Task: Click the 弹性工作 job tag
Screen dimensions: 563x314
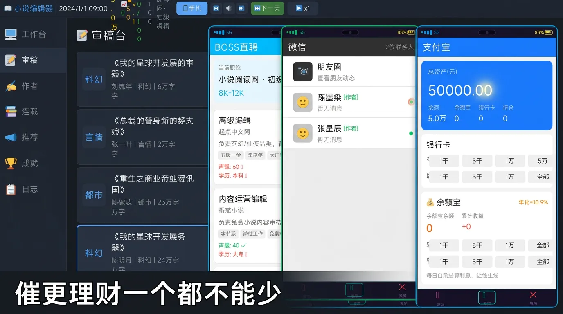Action: (x=253, y=234)
